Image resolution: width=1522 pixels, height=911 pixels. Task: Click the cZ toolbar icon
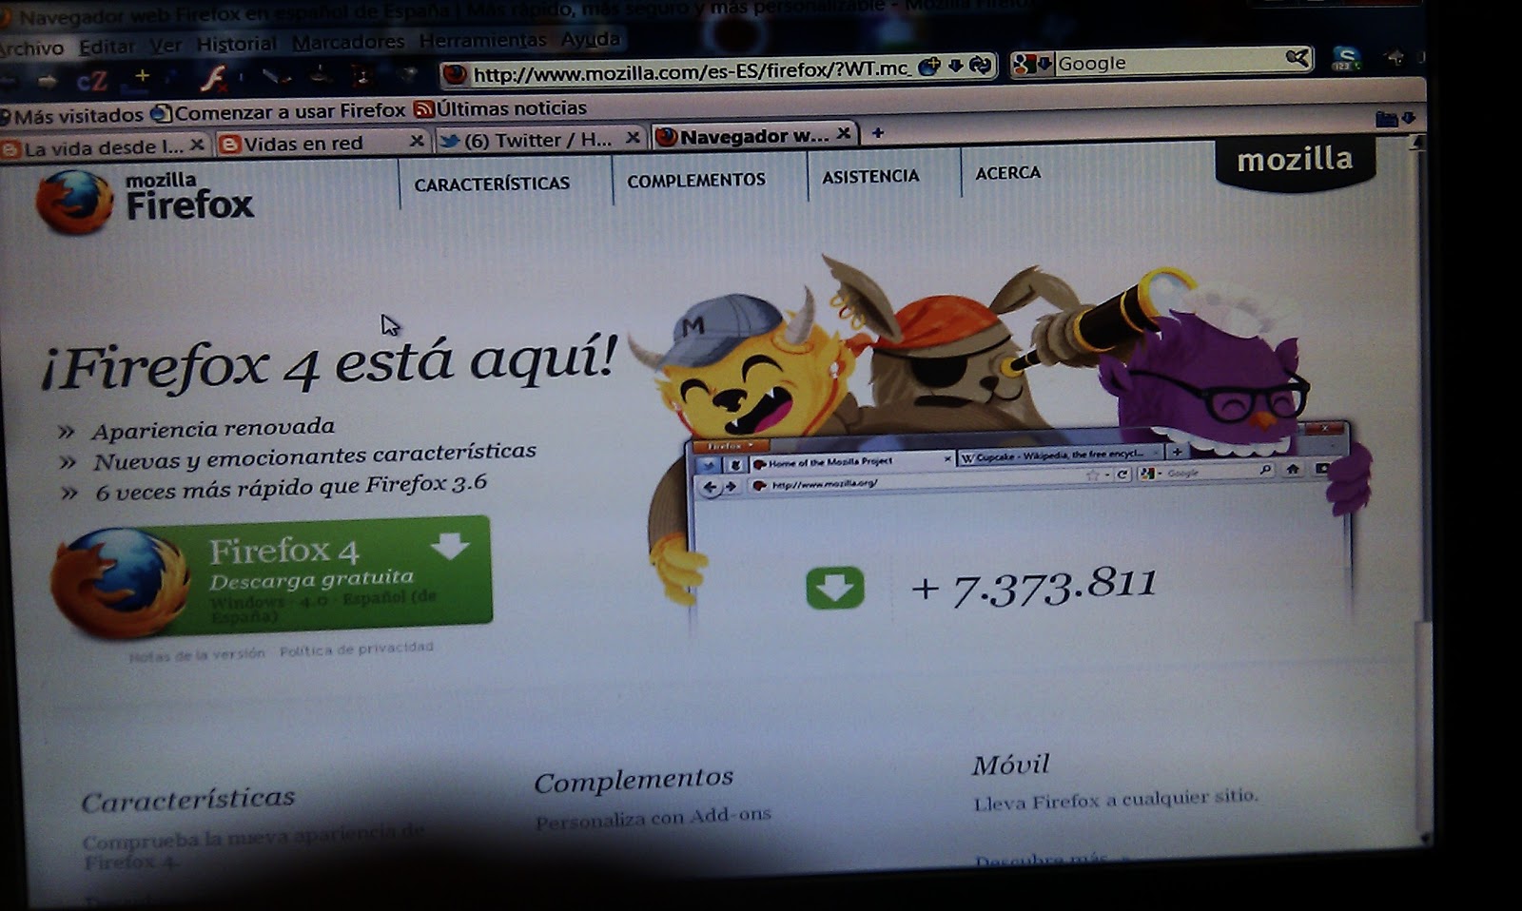91,81
